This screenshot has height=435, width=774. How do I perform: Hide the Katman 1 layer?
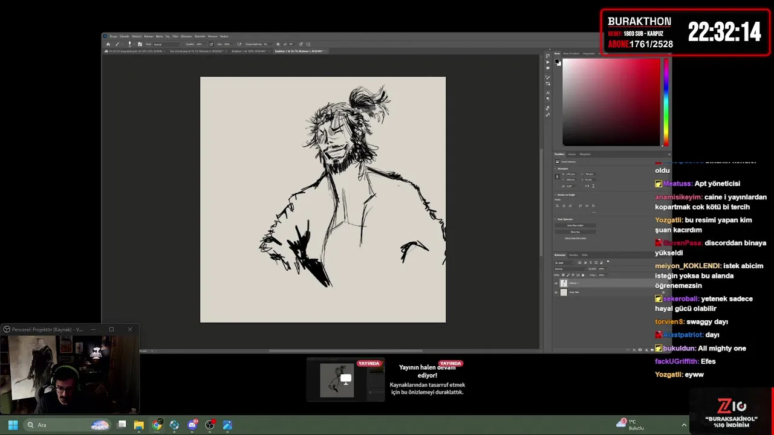tap(556, 283)
